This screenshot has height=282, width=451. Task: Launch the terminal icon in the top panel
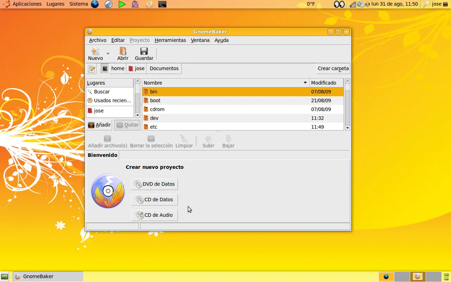162,4
